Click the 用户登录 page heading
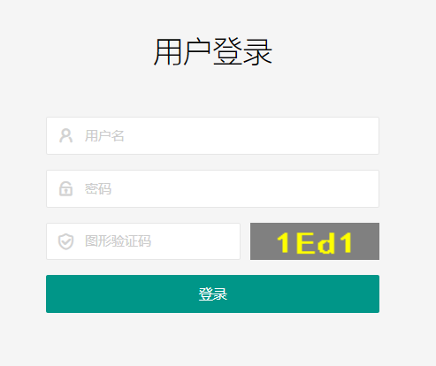Image resolution: width=436 pixels, height=366 pixels. point(212,52)
